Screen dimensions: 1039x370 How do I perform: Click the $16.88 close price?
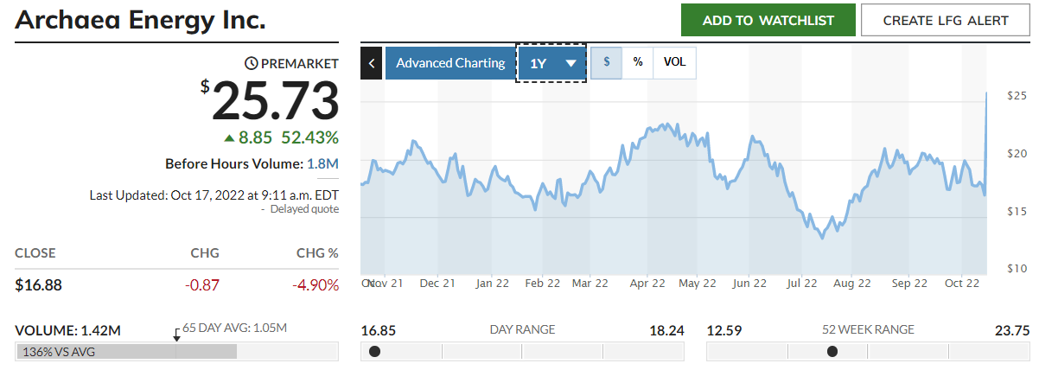point(39,284)
